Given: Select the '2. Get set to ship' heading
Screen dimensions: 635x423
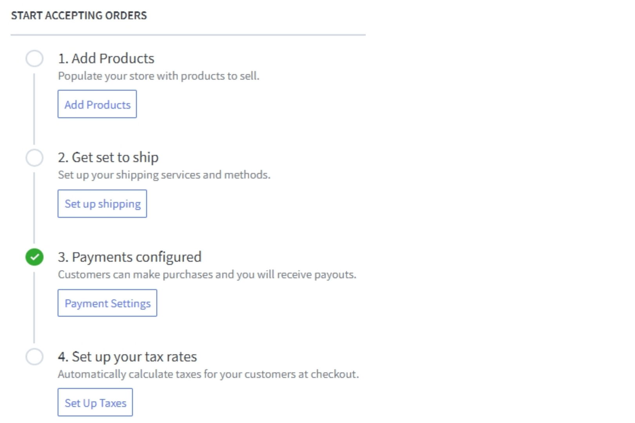Looking at the screenshot, I should [108, 157].
